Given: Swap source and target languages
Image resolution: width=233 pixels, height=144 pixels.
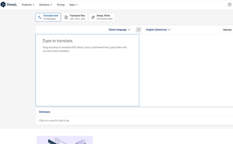Looking at the screenshot, I should [x=139, y=30].
